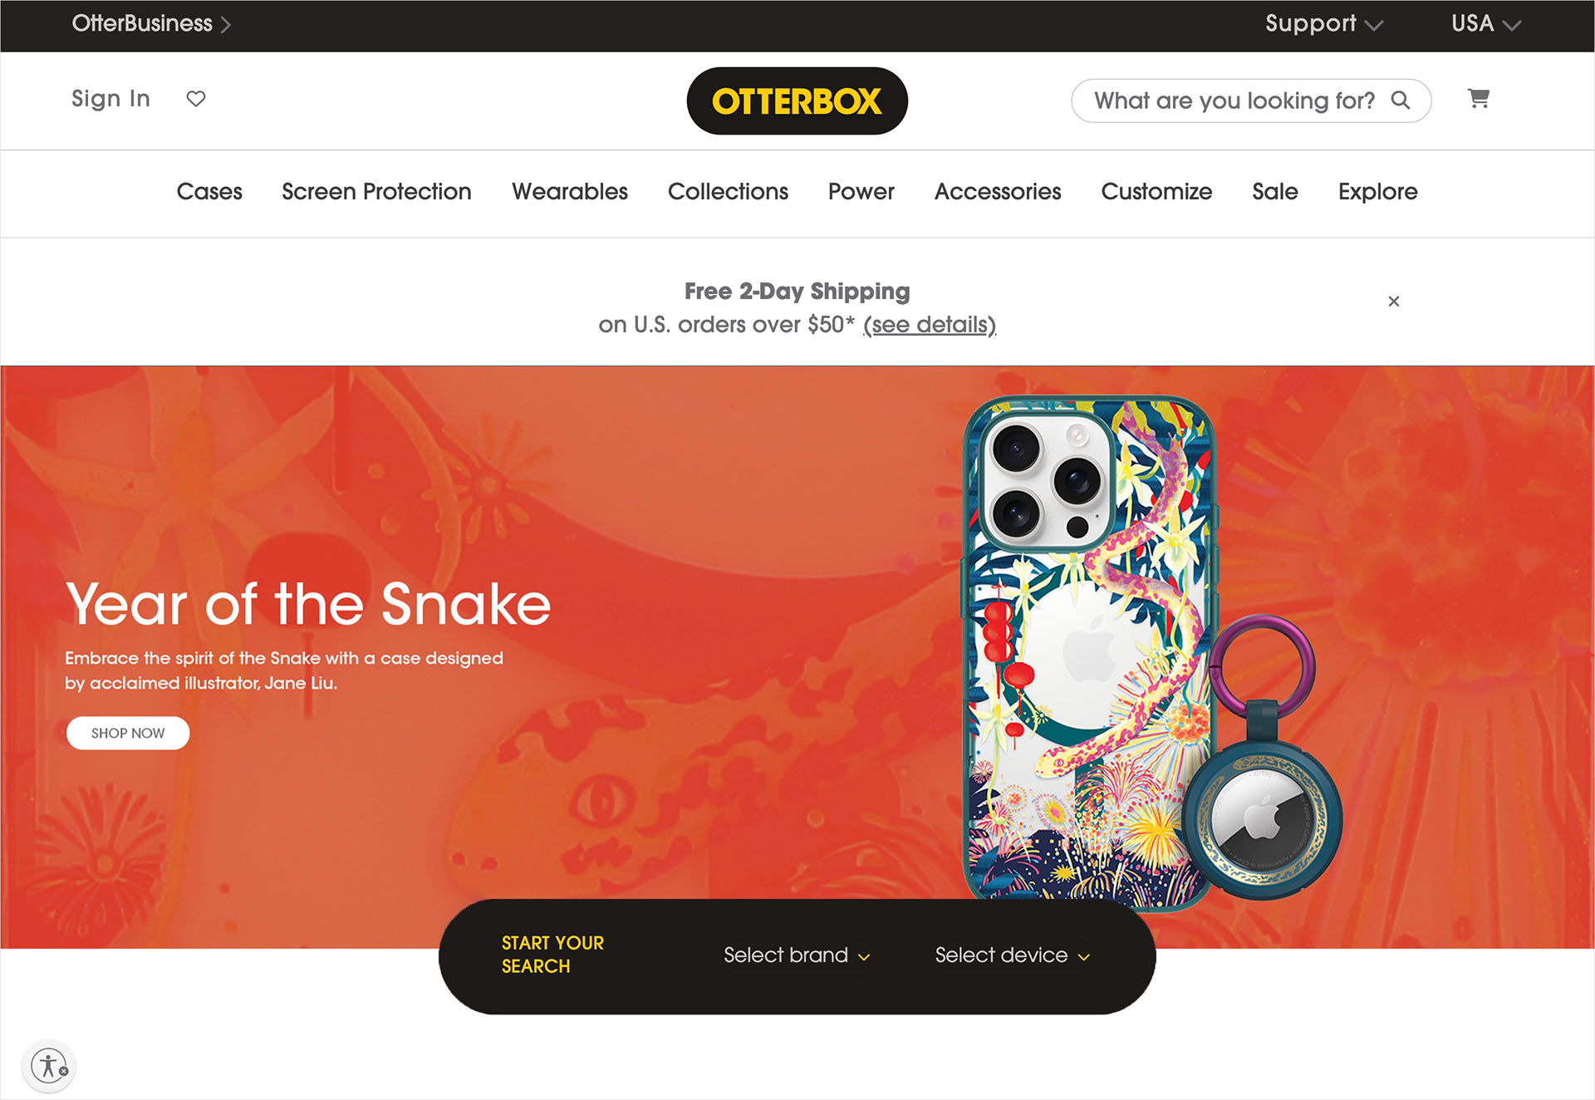The height and width of the screenshot is (1100, 1595).
Task: Open the Screen Protection menu
Action: [x=376, y=192]
